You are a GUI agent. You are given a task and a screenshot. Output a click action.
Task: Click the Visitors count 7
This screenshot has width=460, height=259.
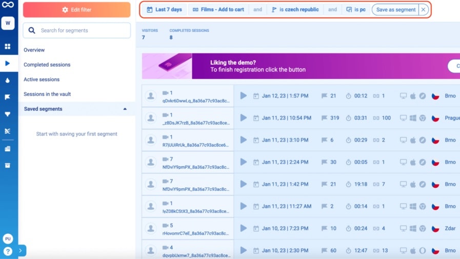pyautogui.click(x=143, y=37)
